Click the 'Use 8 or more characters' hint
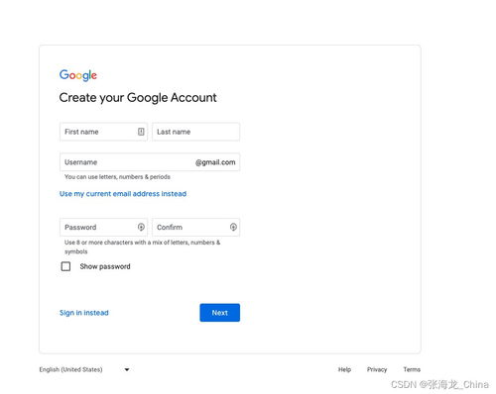This screenshot has height=394, width=496. (143, 246)
